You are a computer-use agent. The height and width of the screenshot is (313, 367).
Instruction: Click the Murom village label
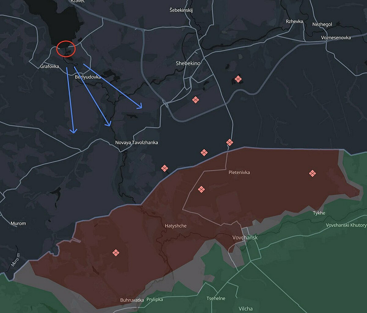point(18,224)
